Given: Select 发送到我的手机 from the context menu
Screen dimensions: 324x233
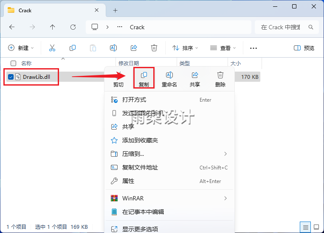Looking at the screenshot, I should [169, 113].
